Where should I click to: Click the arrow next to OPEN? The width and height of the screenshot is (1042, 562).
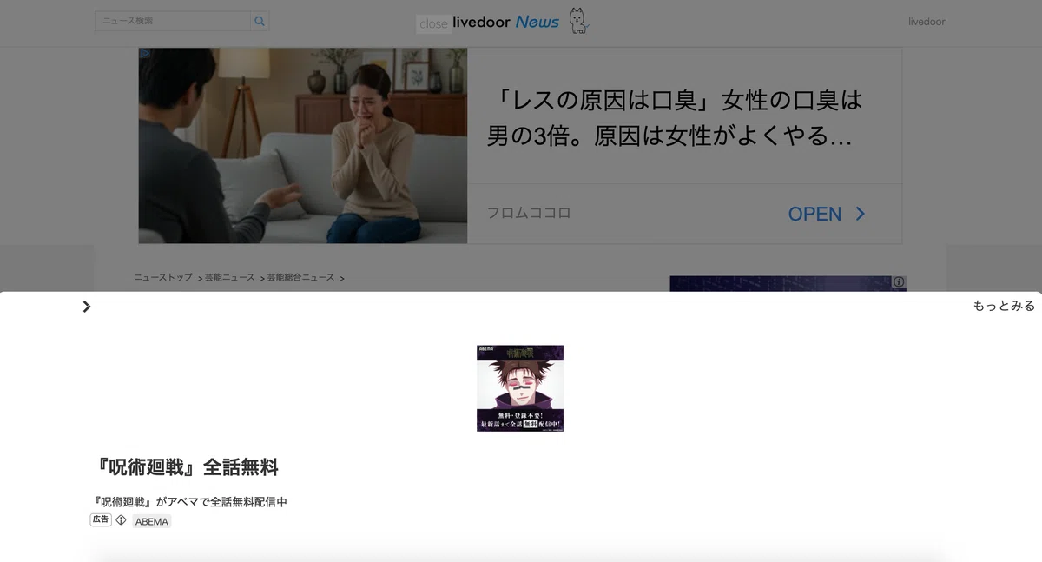[861, 214]
